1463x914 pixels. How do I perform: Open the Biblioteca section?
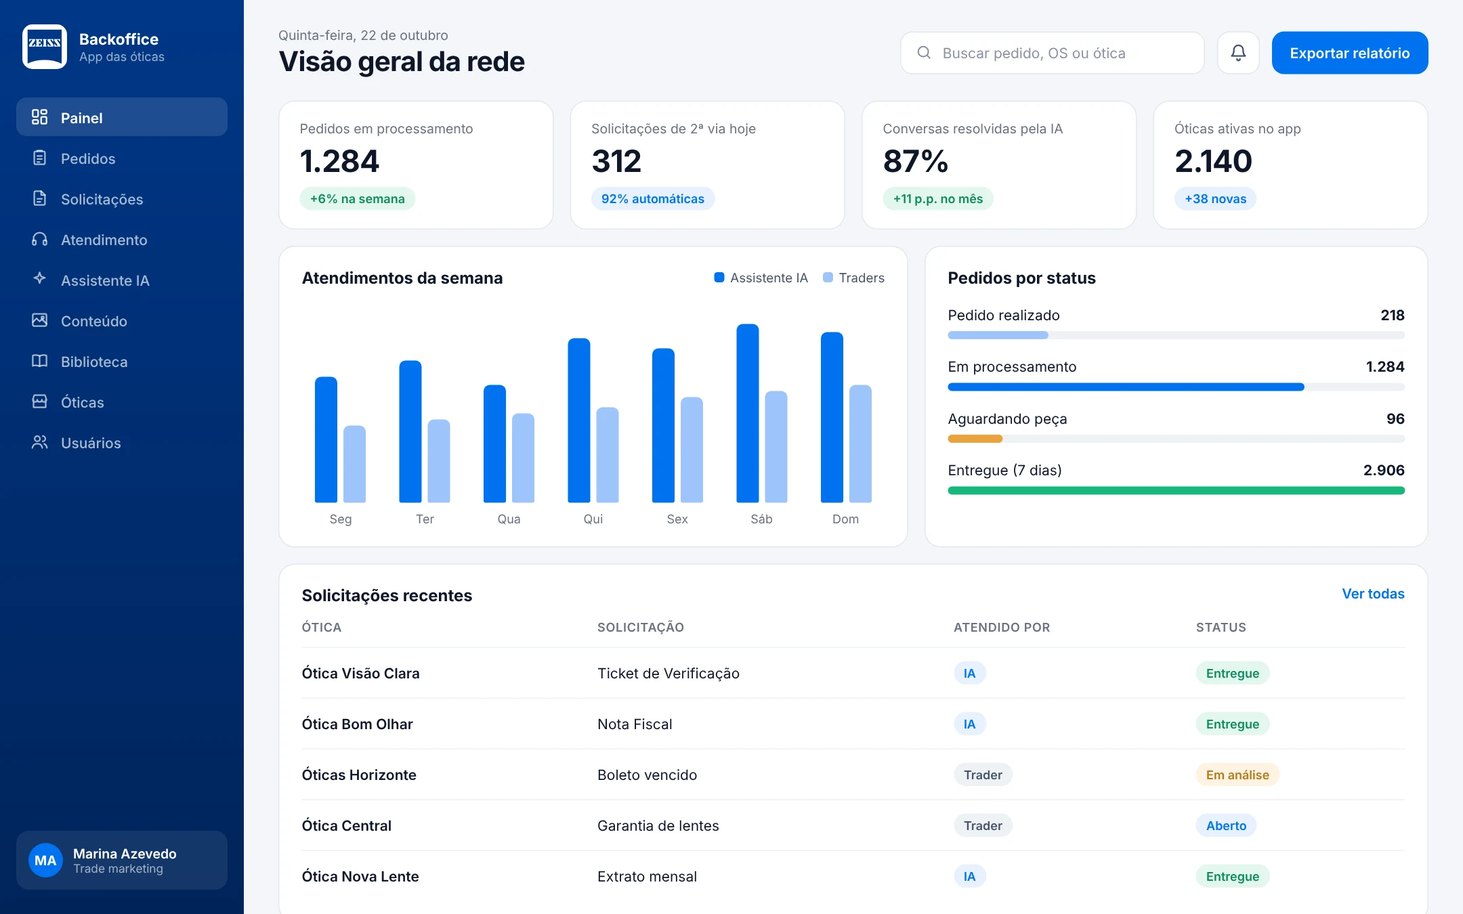pos(122,361)
